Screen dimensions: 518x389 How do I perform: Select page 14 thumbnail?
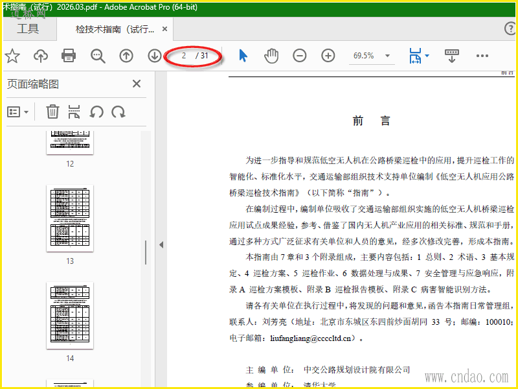point(70,316)
